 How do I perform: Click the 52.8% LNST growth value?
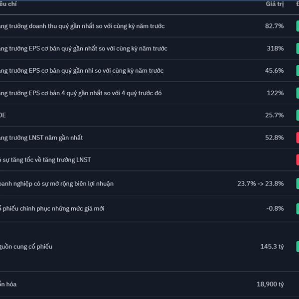[x=274, y=138]
